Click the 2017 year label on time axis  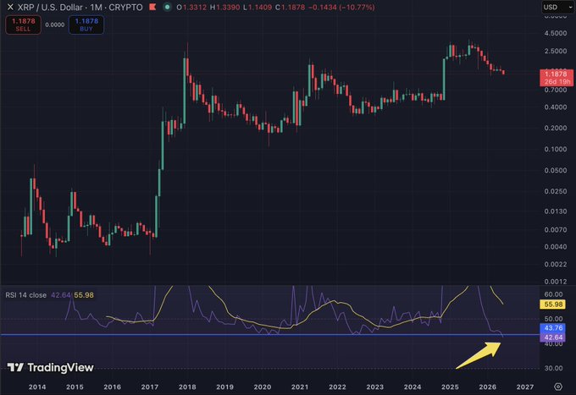click(150, 387)
